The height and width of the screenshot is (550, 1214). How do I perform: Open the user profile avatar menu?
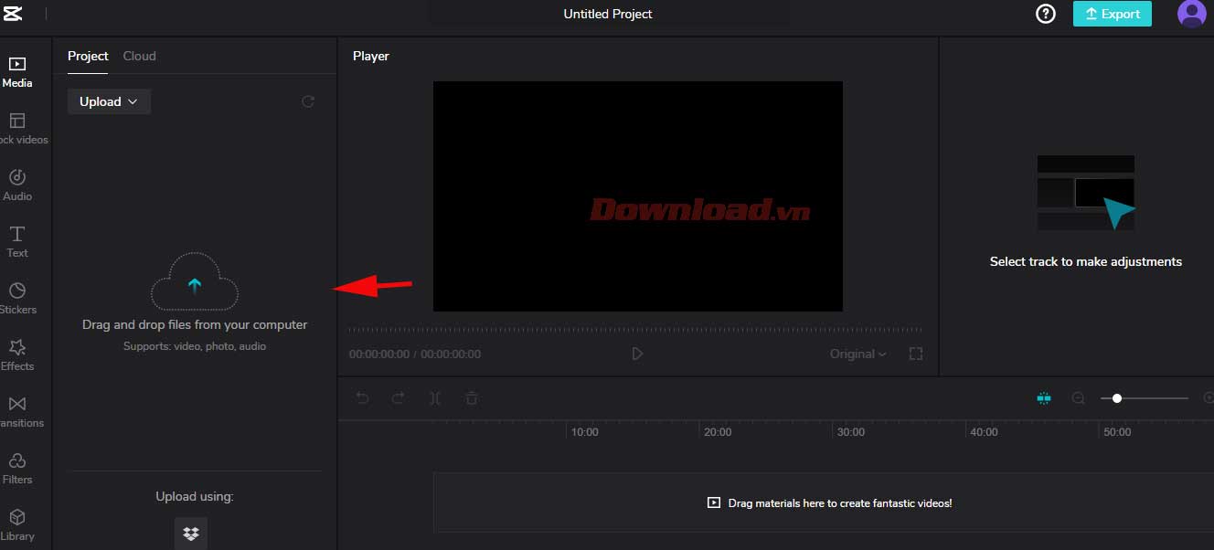[1191, 14]
